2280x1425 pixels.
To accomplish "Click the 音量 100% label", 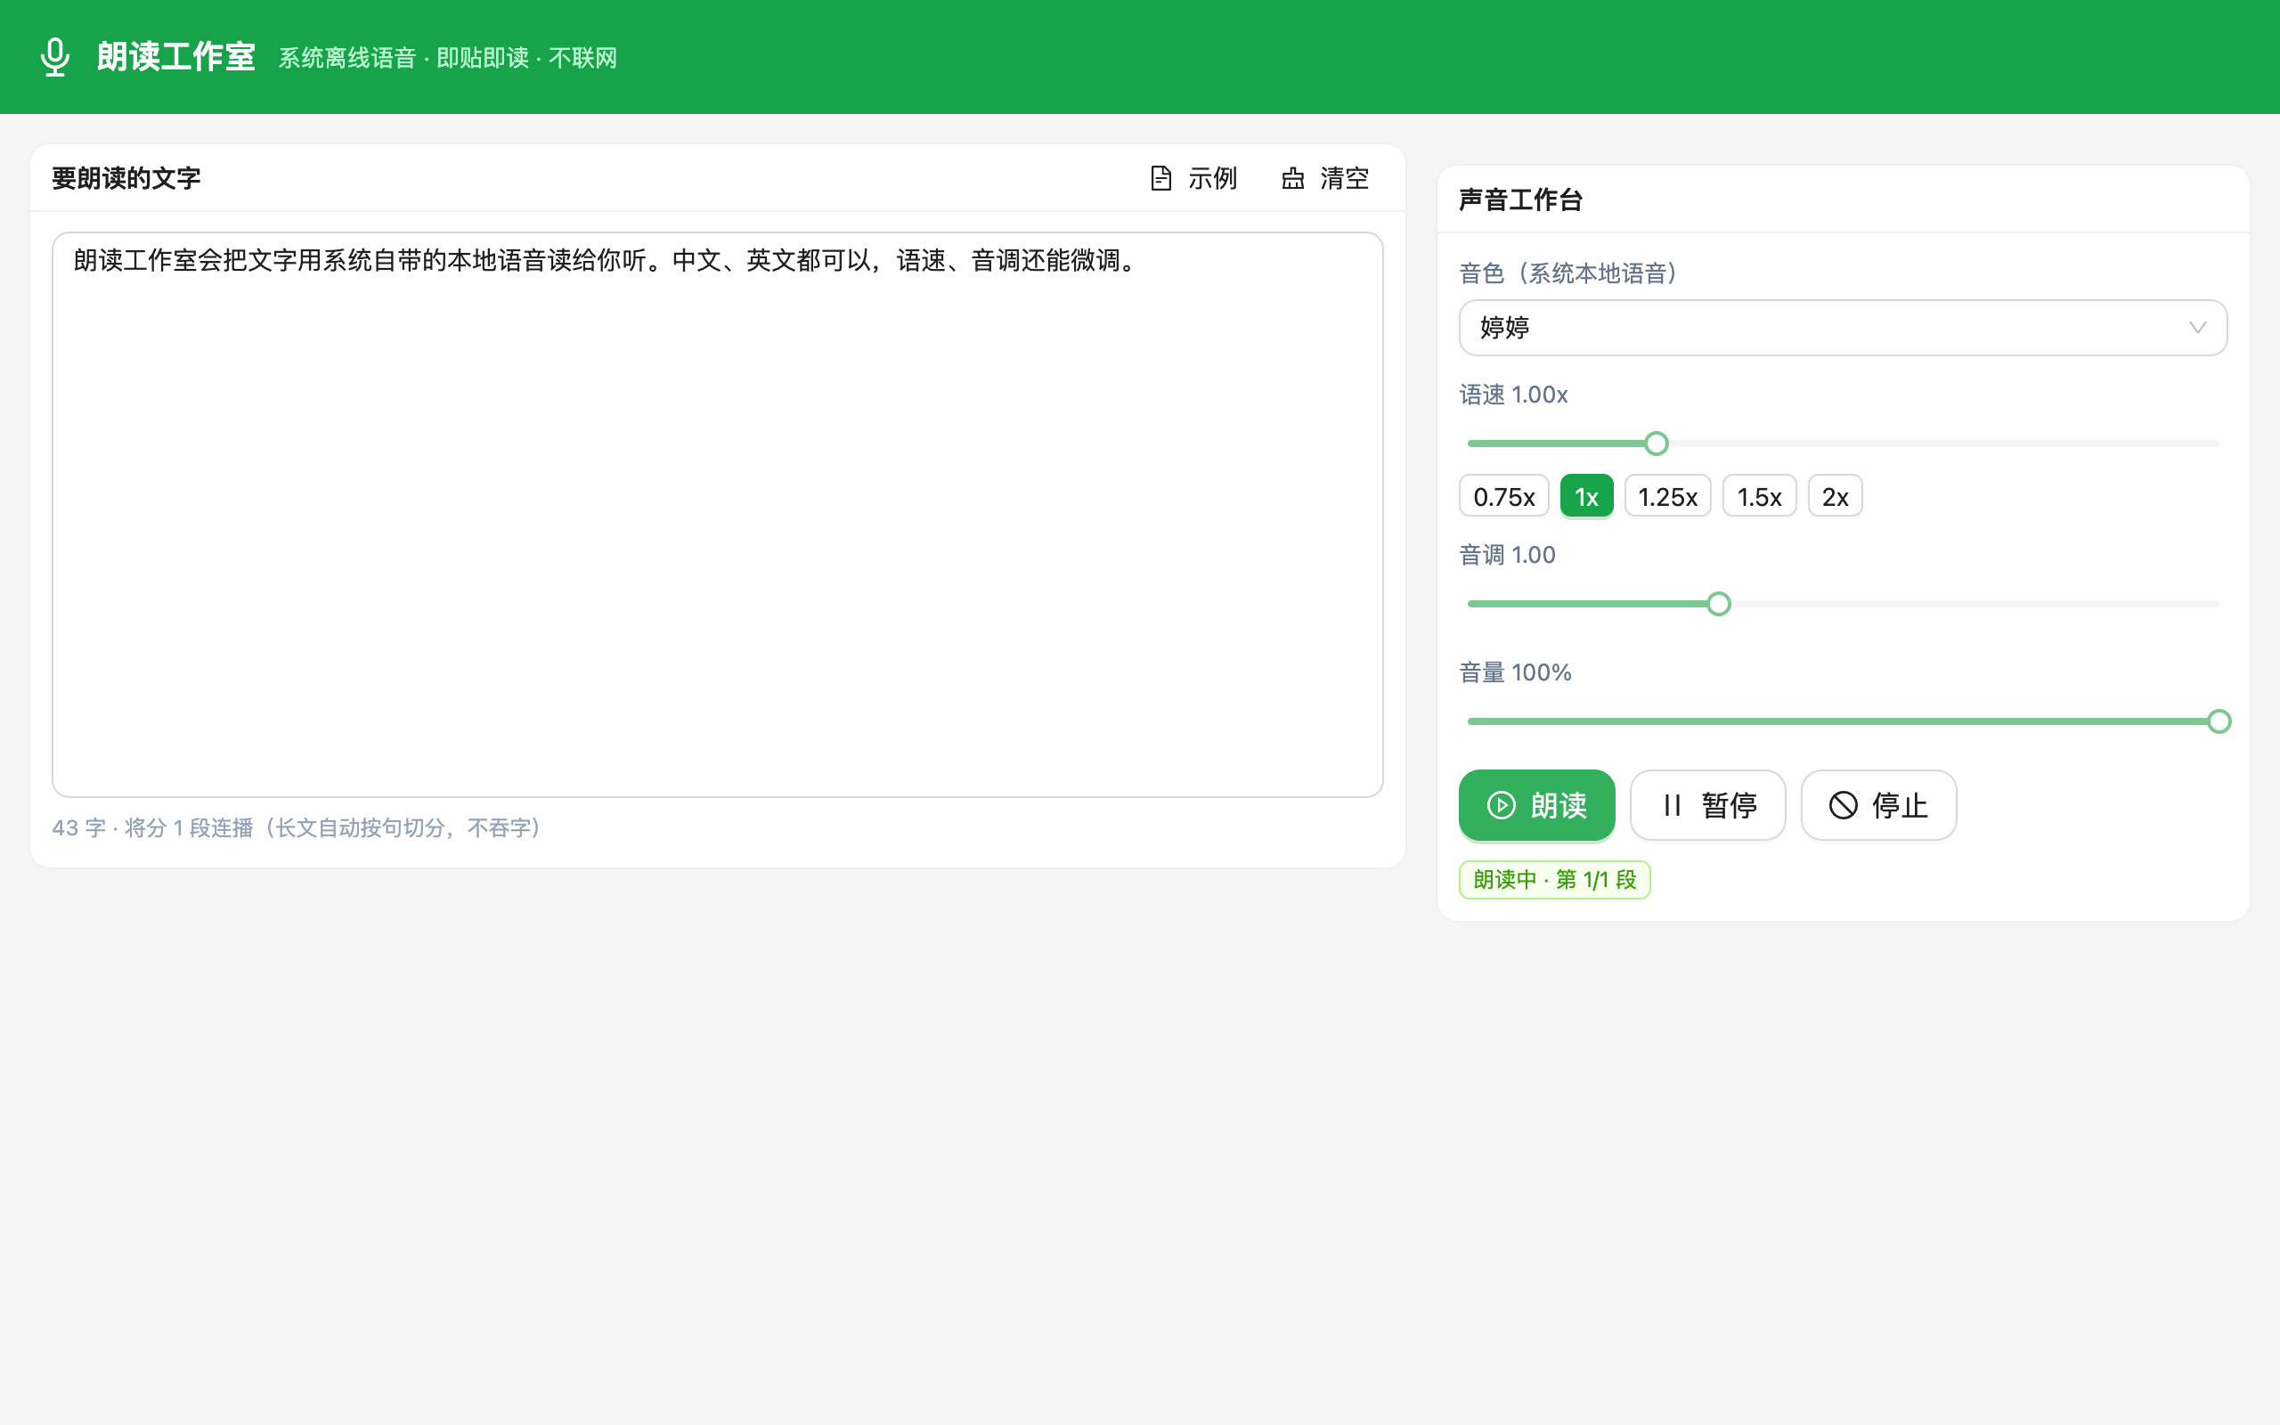I will (x=1515, y=672).
